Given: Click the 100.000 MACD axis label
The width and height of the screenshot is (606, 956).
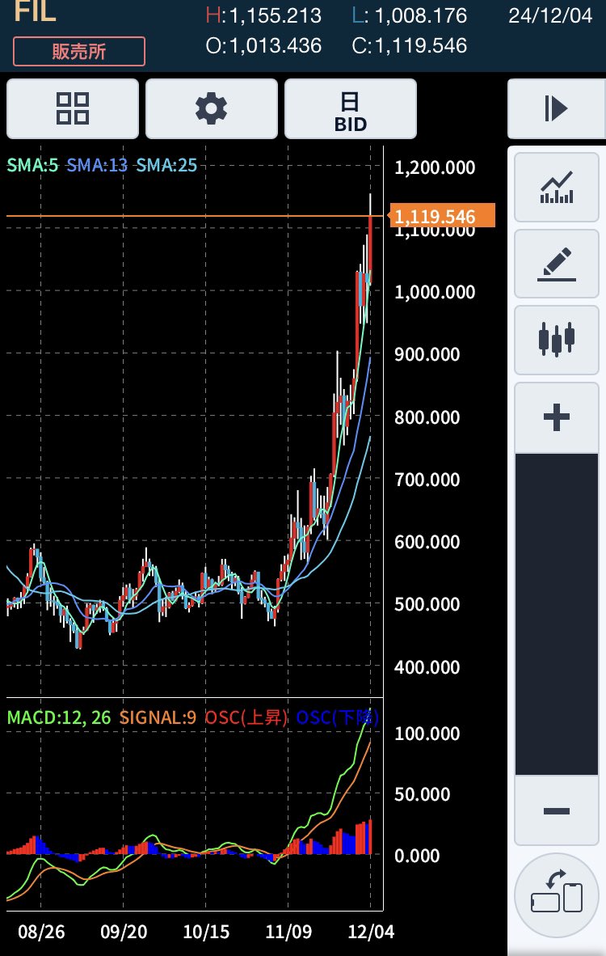Looking at the screenshot, I should tap(427, 734).
